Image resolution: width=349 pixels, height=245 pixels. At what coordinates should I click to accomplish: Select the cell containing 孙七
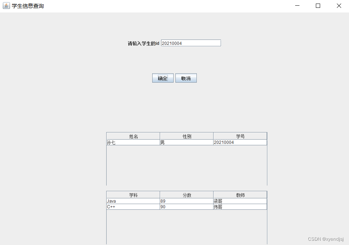point(133,142)
